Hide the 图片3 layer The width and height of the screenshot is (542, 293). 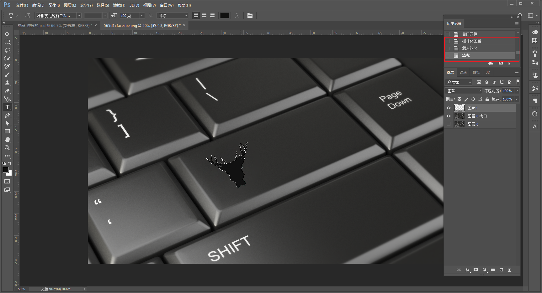click(449, 108)
